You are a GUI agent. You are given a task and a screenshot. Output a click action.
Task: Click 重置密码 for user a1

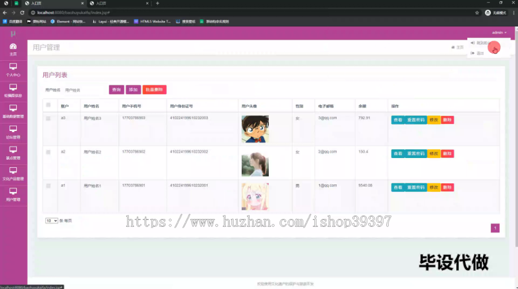click(x=416, y=187)
